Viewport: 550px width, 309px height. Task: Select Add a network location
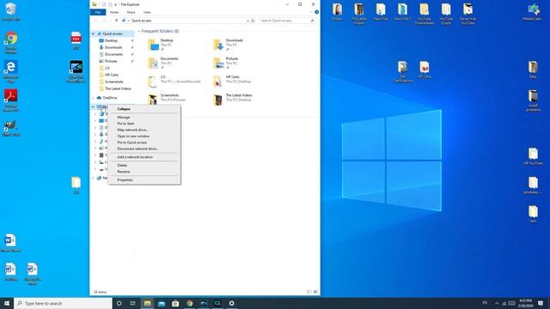135,157
